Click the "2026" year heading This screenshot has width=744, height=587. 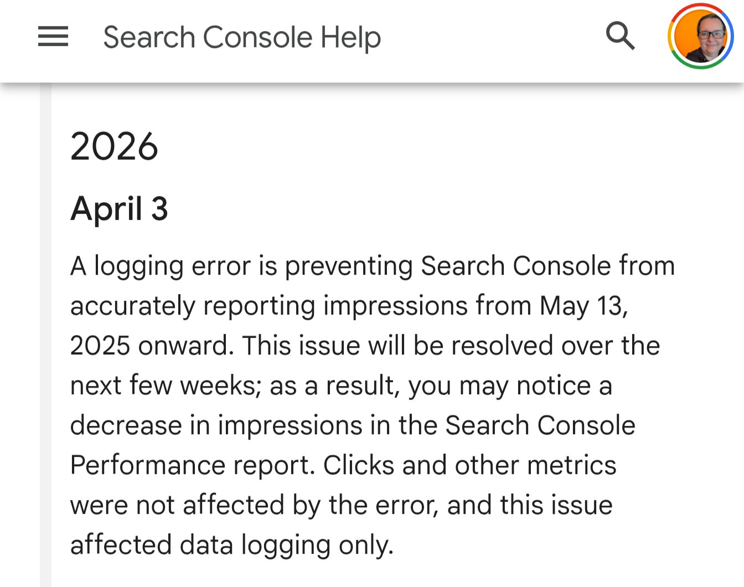114,147
